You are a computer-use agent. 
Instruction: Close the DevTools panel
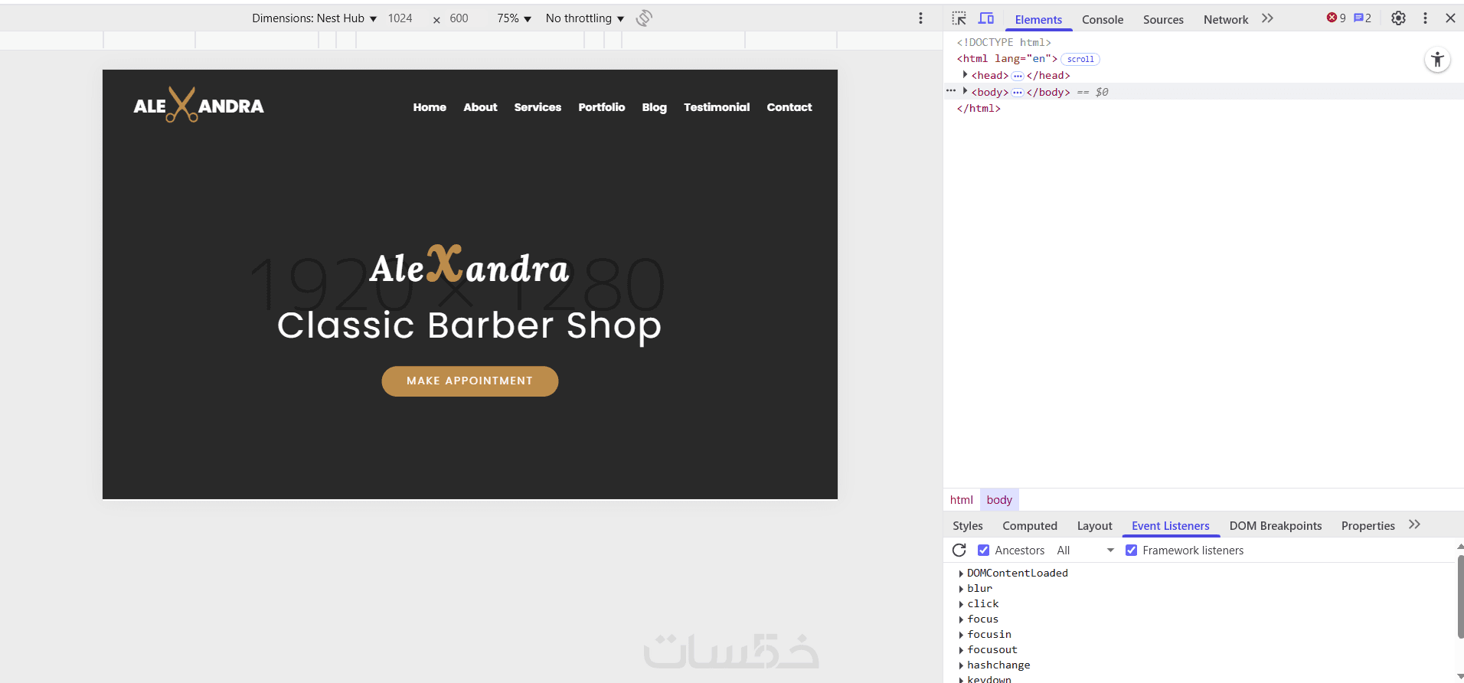tap(1450, 18)
